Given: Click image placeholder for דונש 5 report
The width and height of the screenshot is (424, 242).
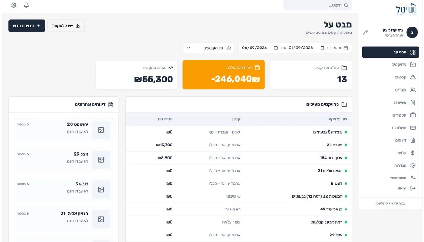Looking at the screenshot, I should tap(101, 189).
